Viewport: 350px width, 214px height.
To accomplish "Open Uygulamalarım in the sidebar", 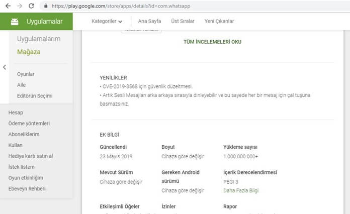I will pos(39,39).
